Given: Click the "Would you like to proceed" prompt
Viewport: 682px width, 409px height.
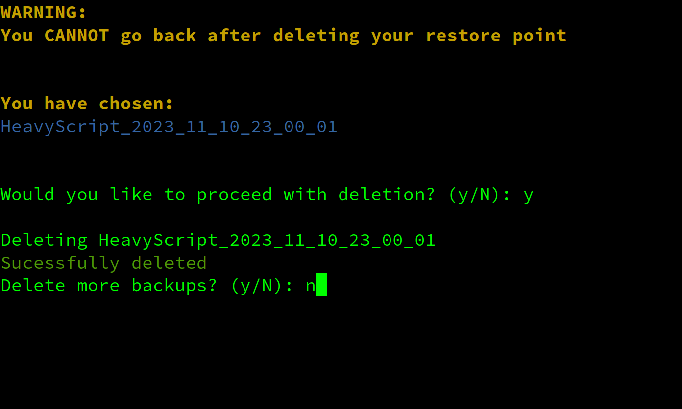Looking at the screenshot, I should point(137,195).
